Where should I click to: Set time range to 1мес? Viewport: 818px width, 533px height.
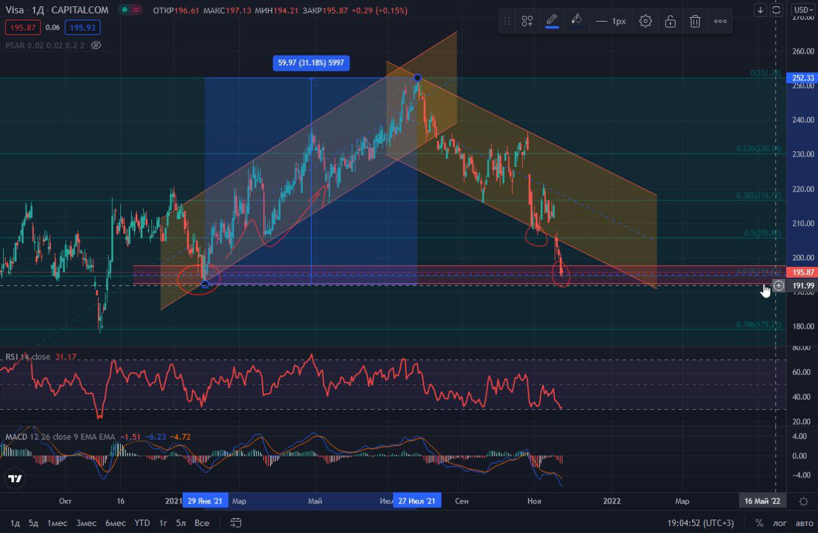click(x=57, y=523)
